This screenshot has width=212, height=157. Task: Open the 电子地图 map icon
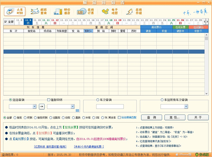(x=110, y=11)
